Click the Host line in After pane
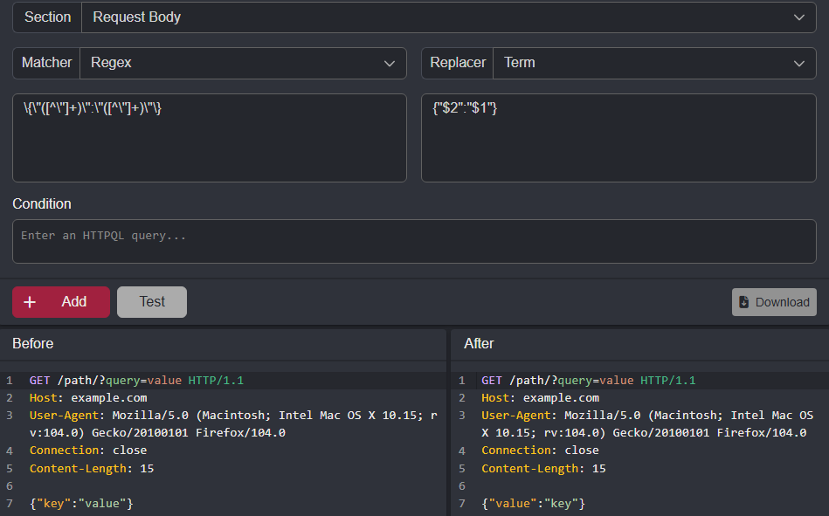Viewport: 829px width, 516px height. pos(540,398)
